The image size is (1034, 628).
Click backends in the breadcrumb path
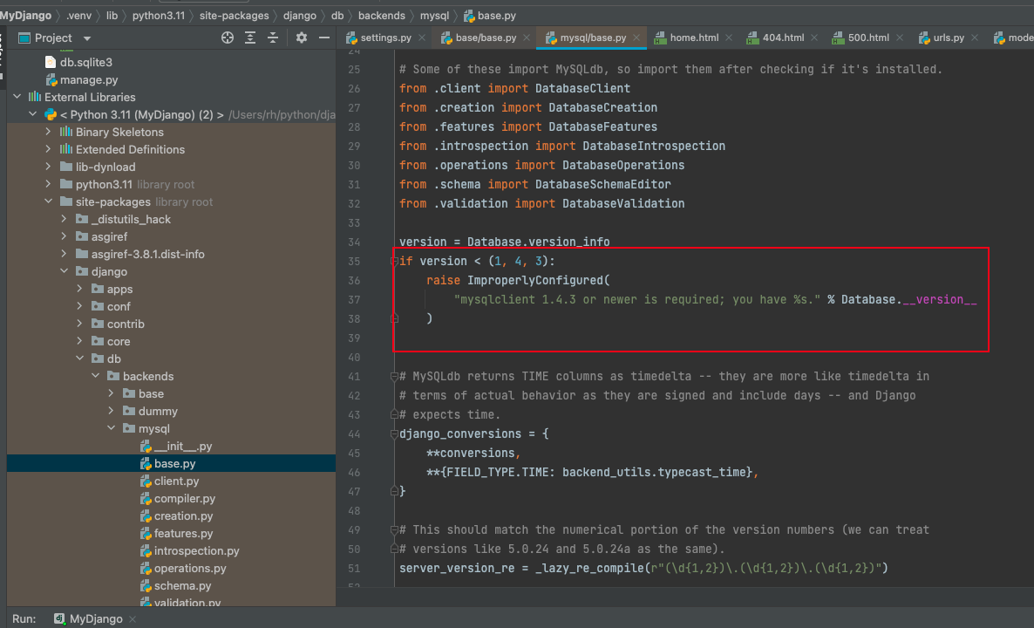[382, 15]
